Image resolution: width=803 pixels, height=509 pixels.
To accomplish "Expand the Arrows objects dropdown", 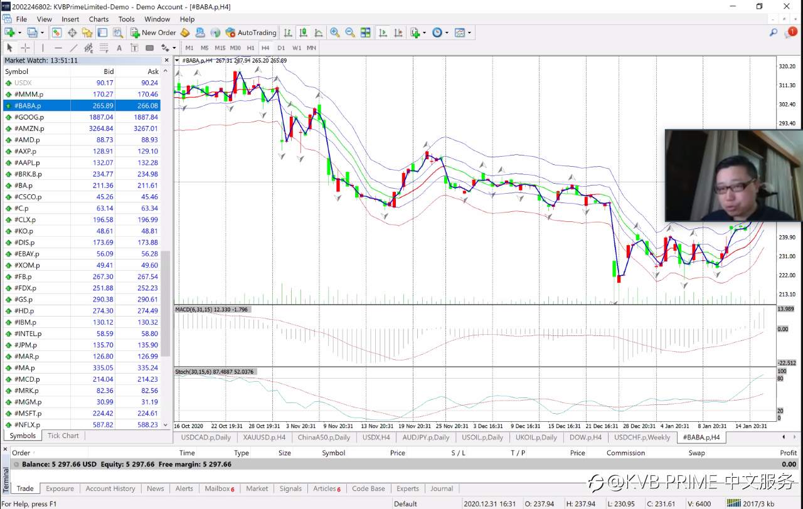I will tap(174, 48).
